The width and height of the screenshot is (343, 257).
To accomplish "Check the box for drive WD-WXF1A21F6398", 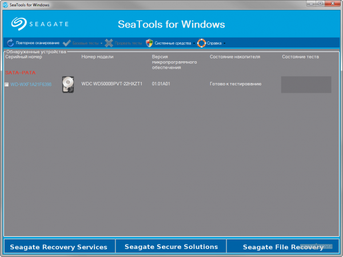I will click(x=6, y=84).
